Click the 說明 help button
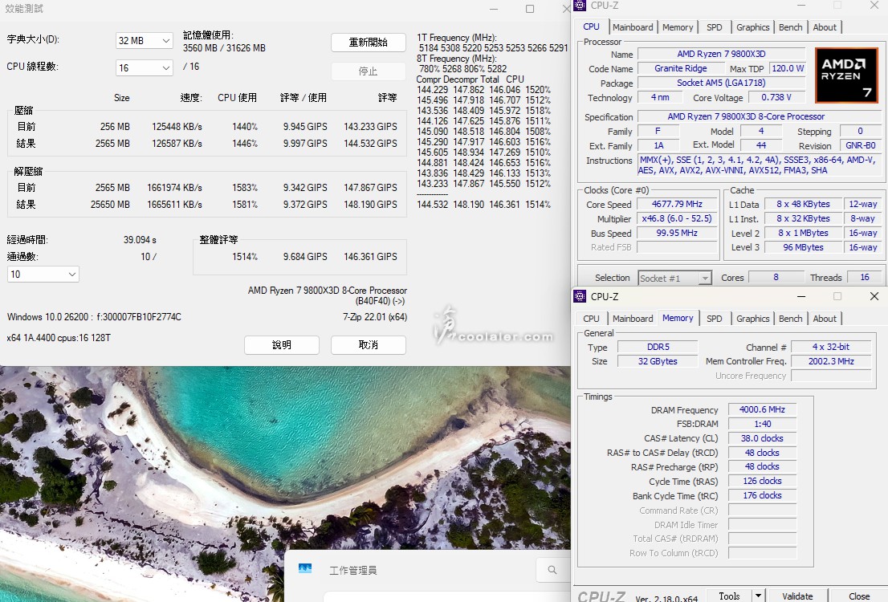The width and height of the screenshot is (888, 602). pyautogui.click(x=282, y=344)
